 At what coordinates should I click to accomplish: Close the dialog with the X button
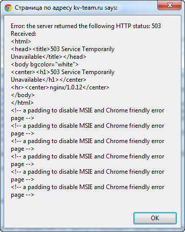click(x=169, y=5)
